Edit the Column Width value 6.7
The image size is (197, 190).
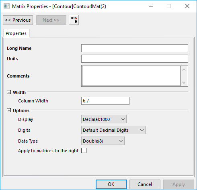pyautogui.click(x=105, y=101)
